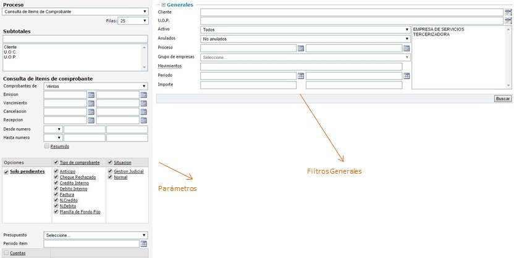Select U.O.C. in the Subtotales list

[x=10, y=52]
